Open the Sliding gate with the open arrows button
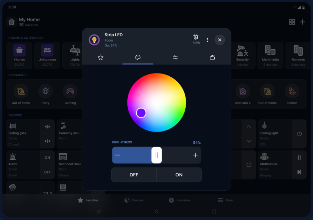Viewport: 313px width, 220px height. [47, 127]
